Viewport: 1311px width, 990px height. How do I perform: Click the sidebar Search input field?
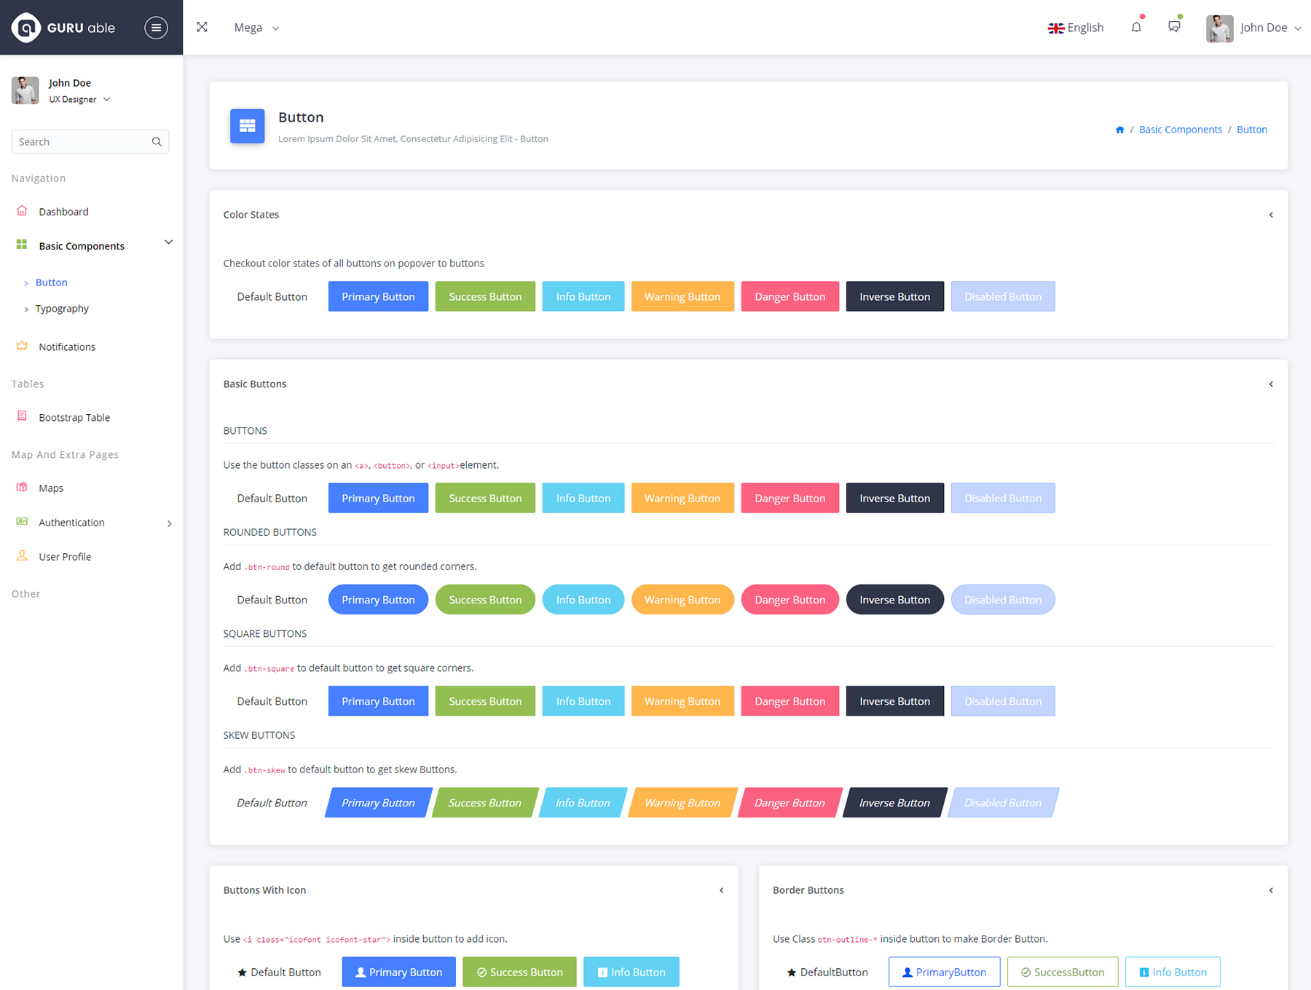pos(82,142)
